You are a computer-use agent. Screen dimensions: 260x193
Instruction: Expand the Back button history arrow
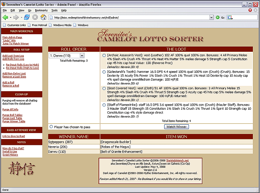10,17
